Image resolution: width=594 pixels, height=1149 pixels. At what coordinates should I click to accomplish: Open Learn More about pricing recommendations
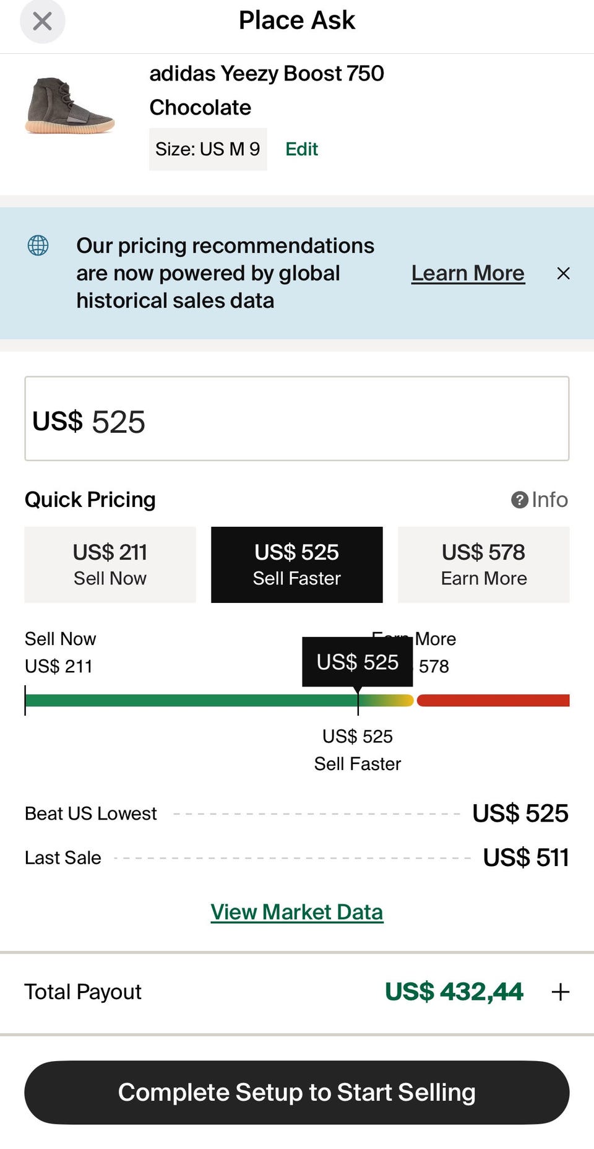point(468,274)
